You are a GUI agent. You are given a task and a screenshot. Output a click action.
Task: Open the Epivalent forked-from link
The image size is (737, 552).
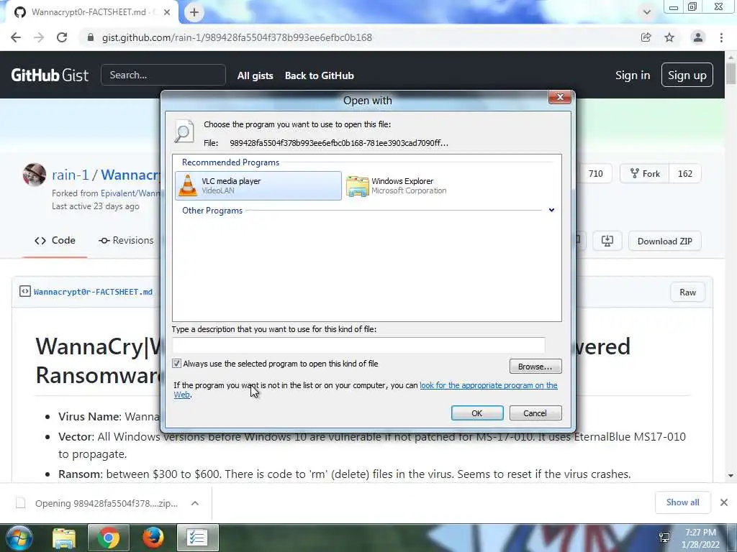[x=132, y=193]
